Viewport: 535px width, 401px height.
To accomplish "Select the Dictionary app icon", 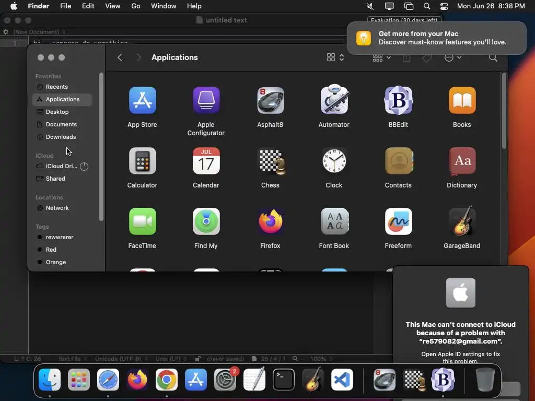I will click(x=462, y=161).
